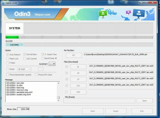Select the system.img.ext4 log line
Viewport: 160px width, 118px height.
pos(18,95)
